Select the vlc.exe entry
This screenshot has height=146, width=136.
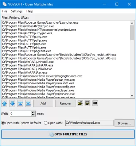[28, 26]
